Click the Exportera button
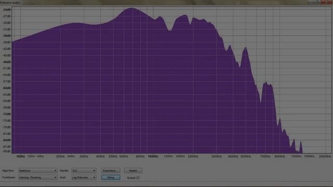This screenshot has height=187, width=333. click(x=110, y=170)
